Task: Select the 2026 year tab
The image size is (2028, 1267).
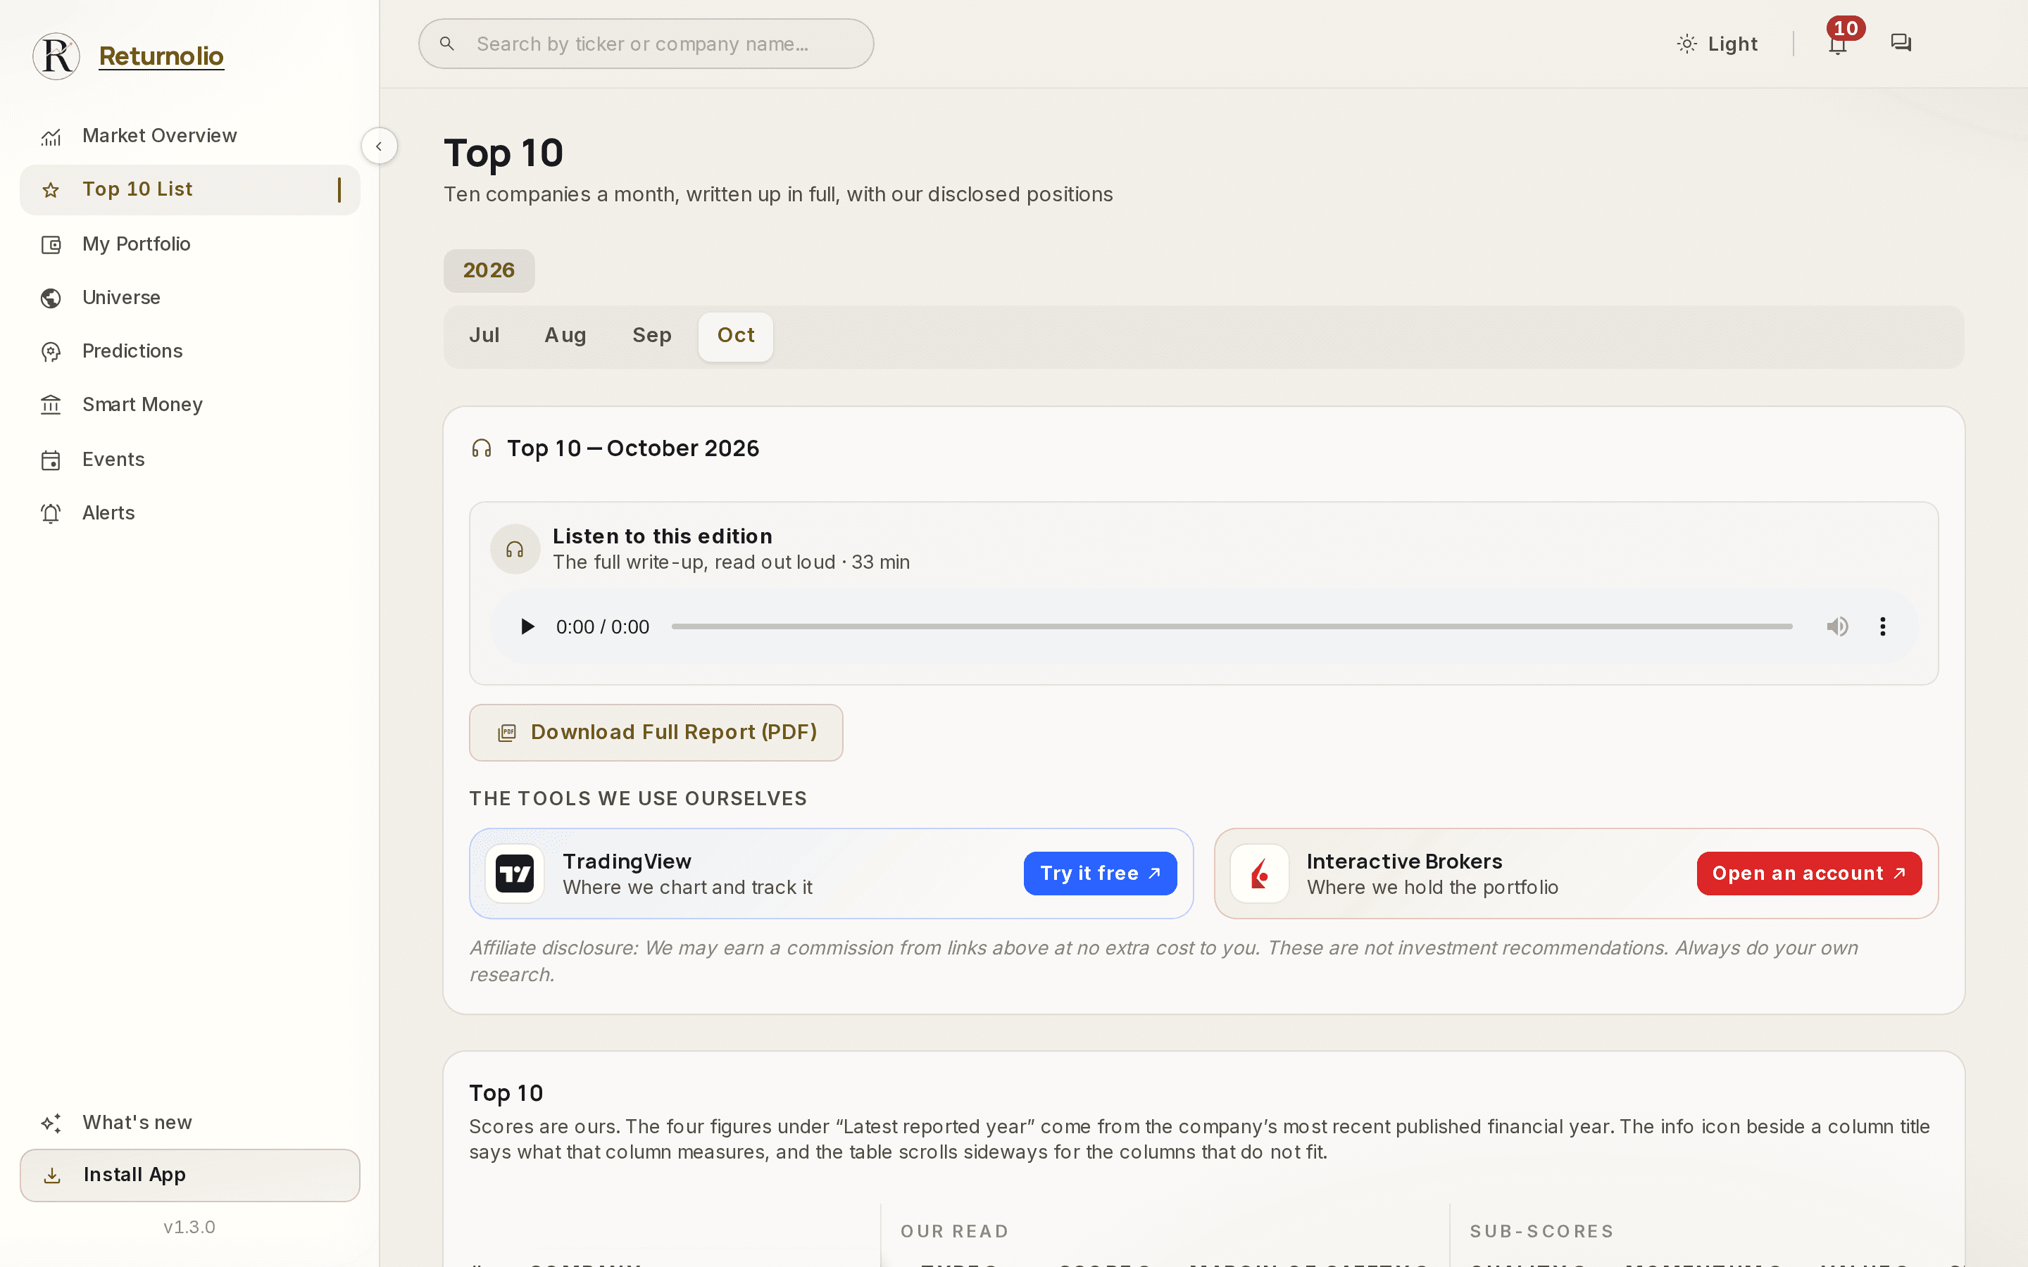Action: click(489, 271)
